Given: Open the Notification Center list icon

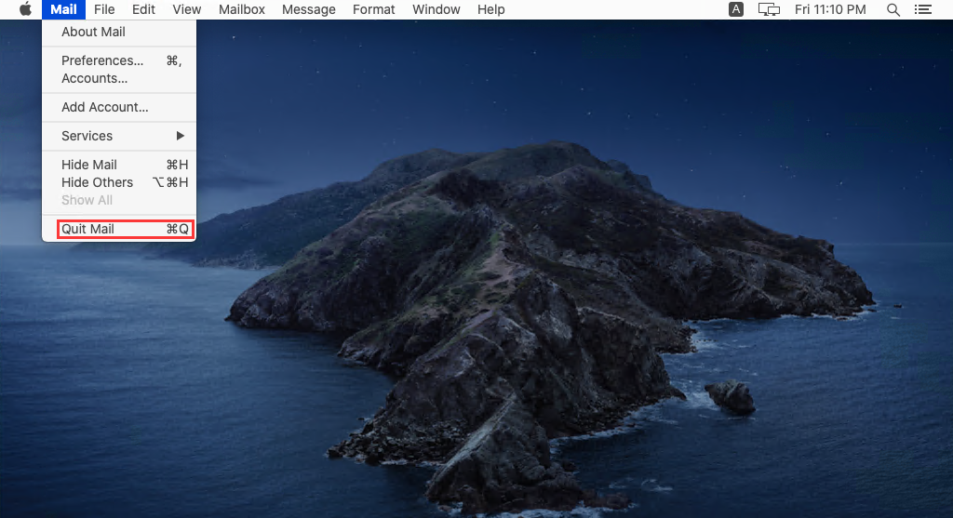Looking at the screenshot, I should coord(922,9).
